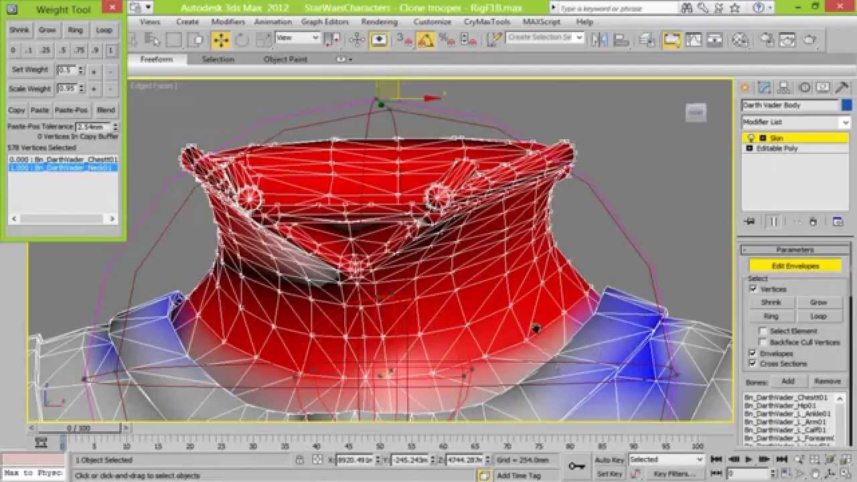This screenshot has height=482, width=857.
Task: Open the Create Selection Set dropdown
Action: pos(544,38)
